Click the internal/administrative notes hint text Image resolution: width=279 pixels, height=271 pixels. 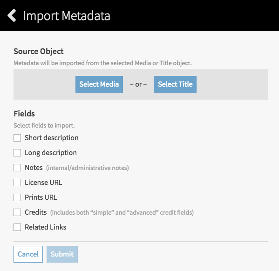(88, 168)
